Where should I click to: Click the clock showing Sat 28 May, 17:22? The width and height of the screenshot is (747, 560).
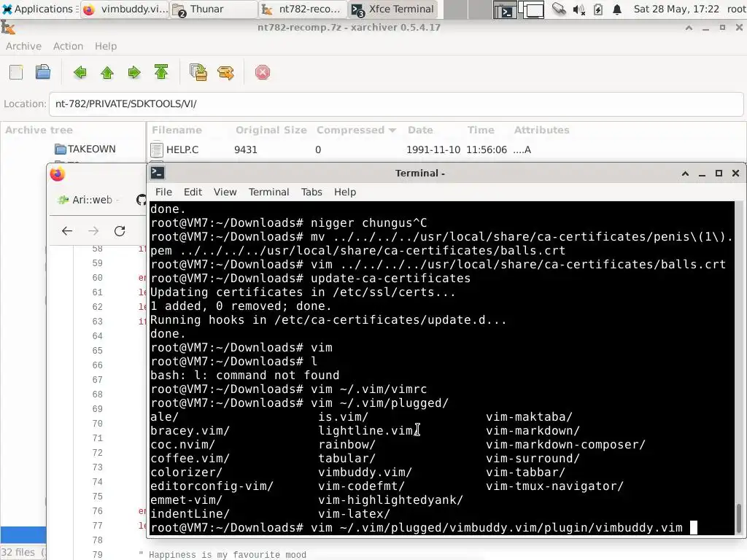676,9
